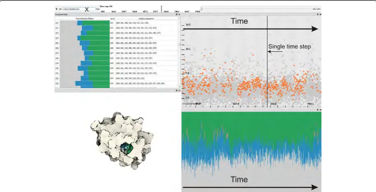This screenshot has width=376, height=192.
Task: Click the small icon left of AAs field
Action: pyautogui.click(x=57, y=9)
